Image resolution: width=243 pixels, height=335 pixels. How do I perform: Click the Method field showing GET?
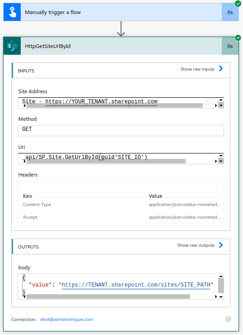tap(121, 130)
